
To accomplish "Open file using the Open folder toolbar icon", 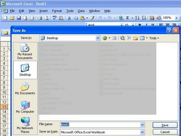I will pos(12,18).
